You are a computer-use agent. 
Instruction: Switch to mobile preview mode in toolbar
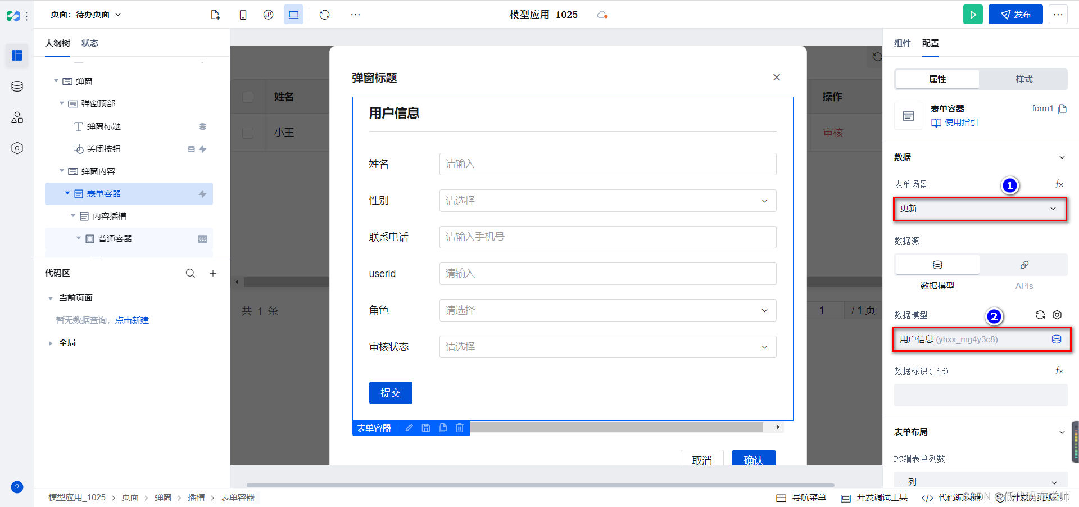(243, 15)
